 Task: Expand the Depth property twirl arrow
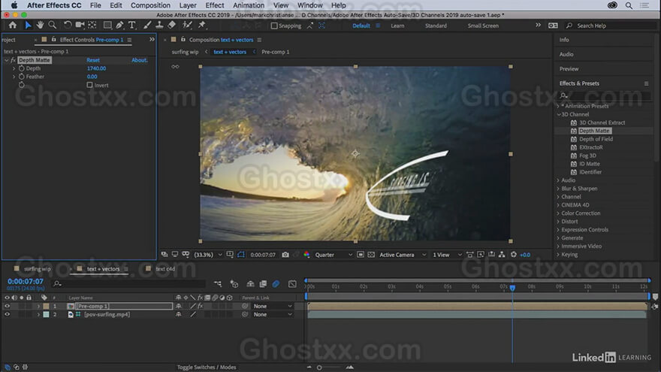click(14, 68)
